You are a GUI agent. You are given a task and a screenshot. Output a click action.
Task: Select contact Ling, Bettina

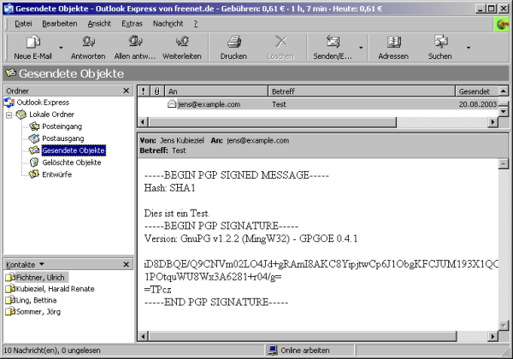(x=36, y=301)
